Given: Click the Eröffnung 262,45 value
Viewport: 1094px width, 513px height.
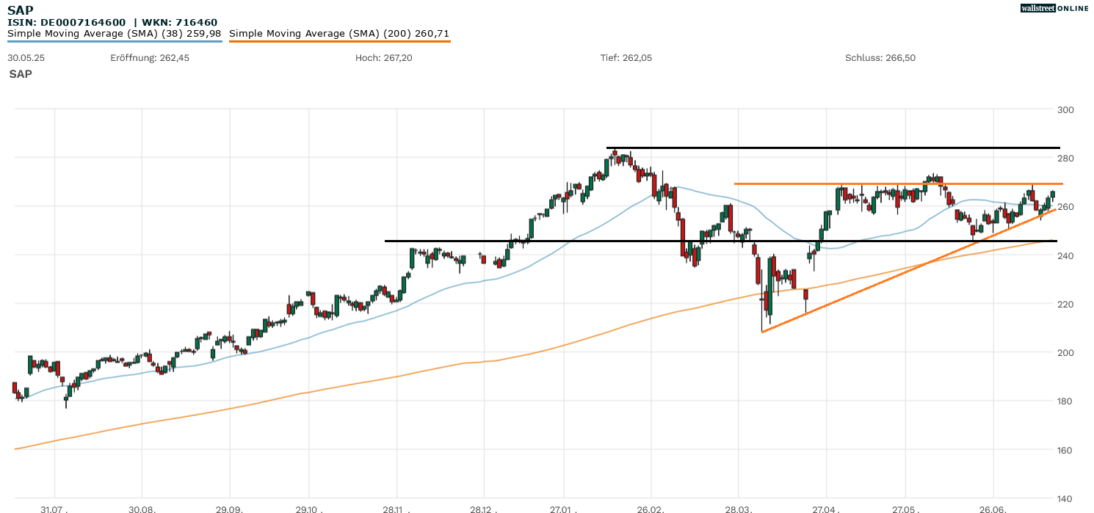Looking at the screenshot, I should click(150, 58).
